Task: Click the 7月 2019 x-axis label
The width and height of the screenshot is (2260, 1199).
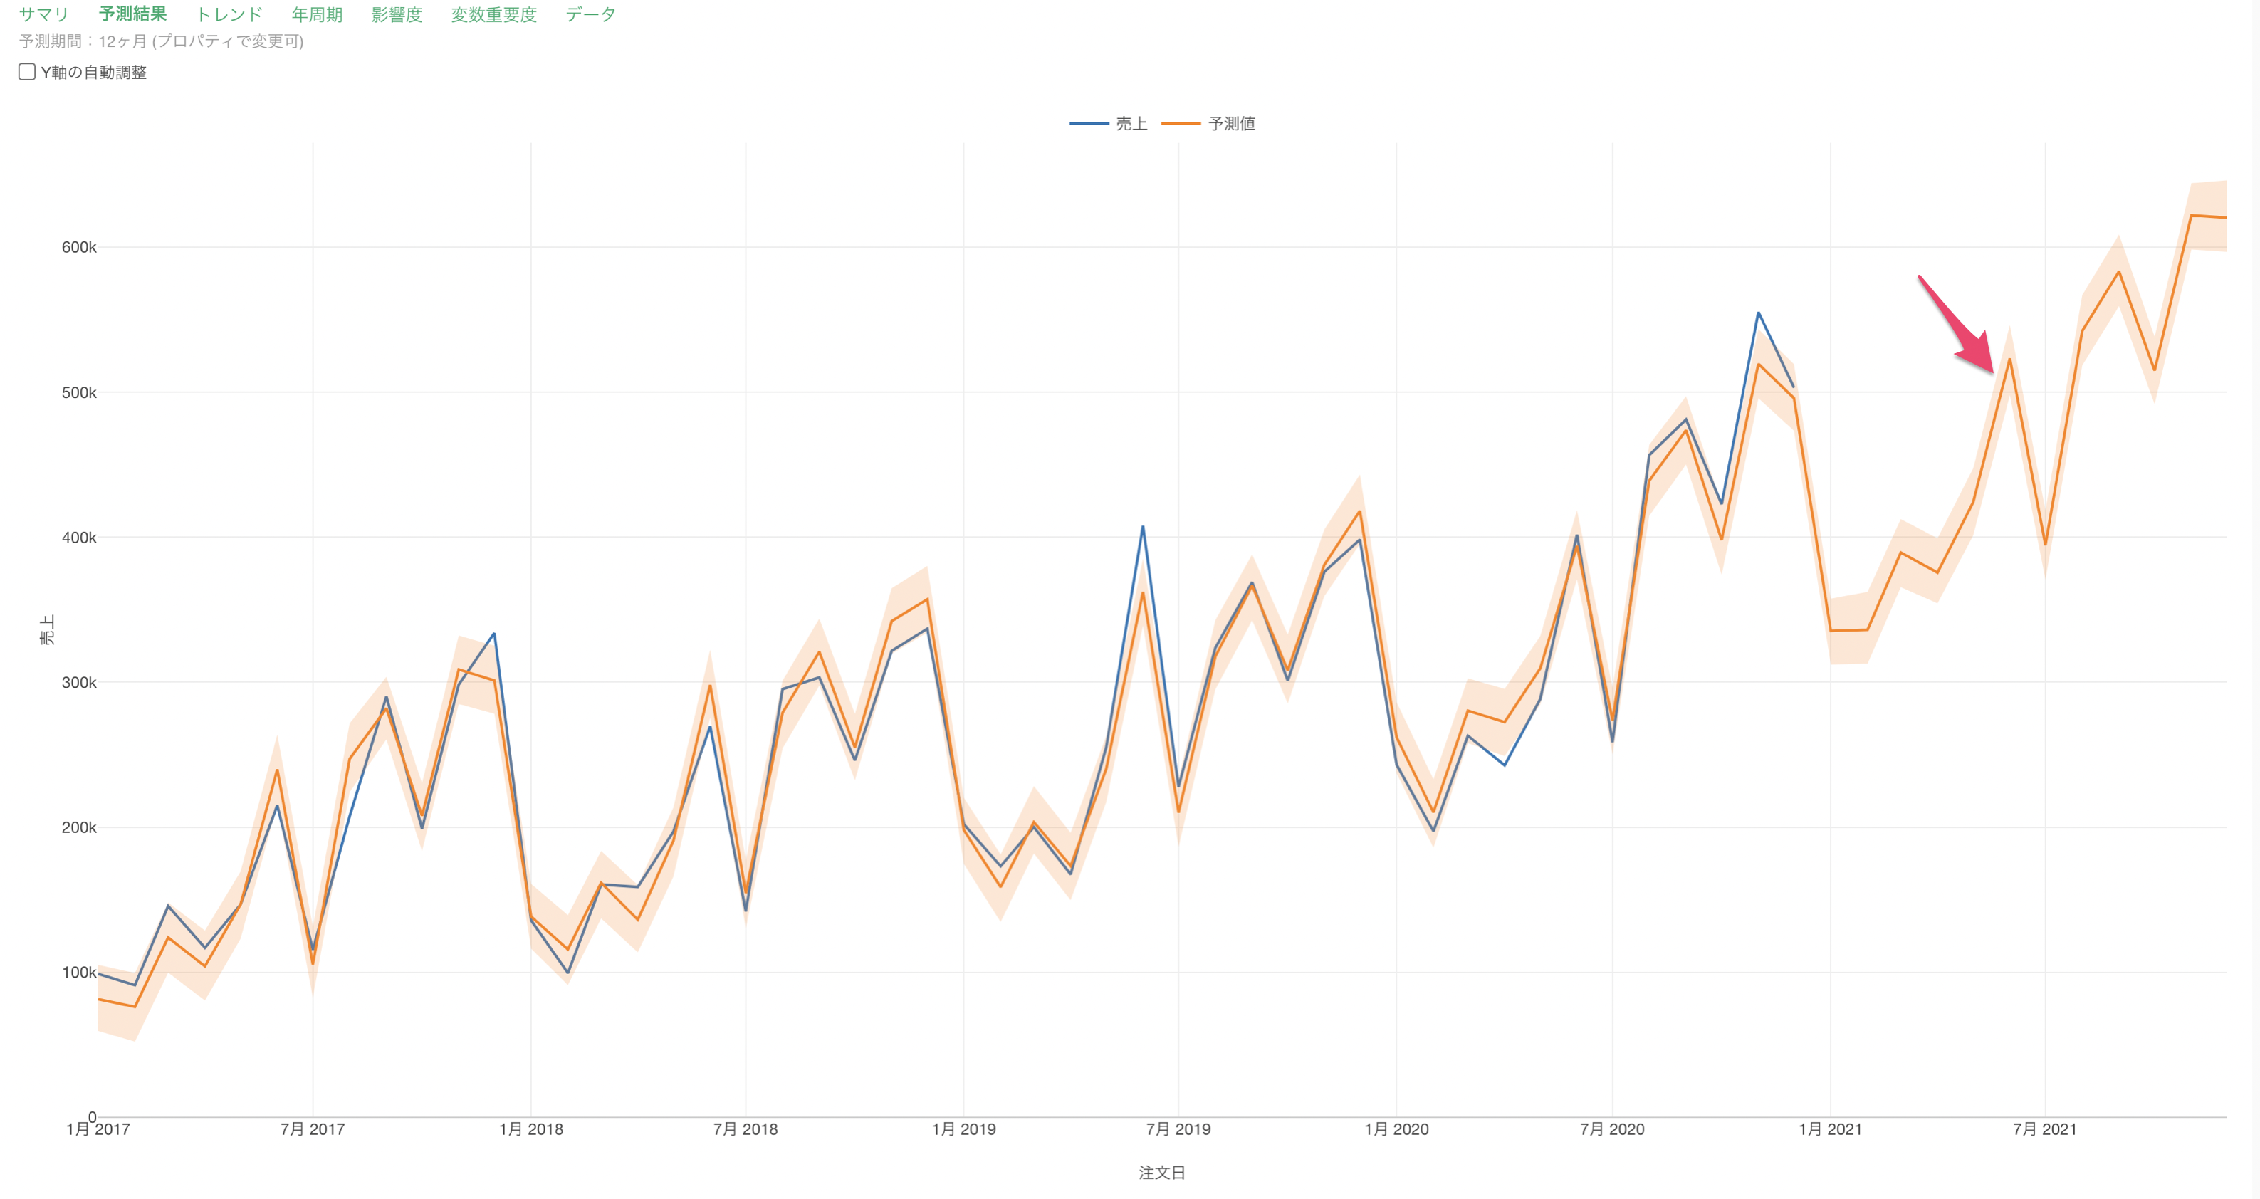Action: pyautogui.click(x=1178, y=1129)
